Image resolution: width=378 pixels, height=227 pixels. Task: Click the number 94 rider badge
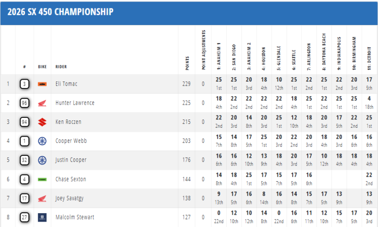[x=25, y=122]
